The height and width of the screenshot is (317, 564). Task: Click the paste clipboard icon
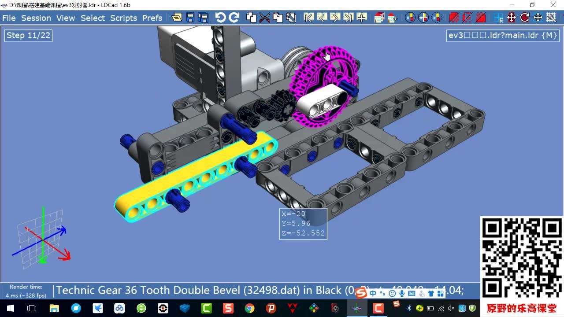[278, 18]
